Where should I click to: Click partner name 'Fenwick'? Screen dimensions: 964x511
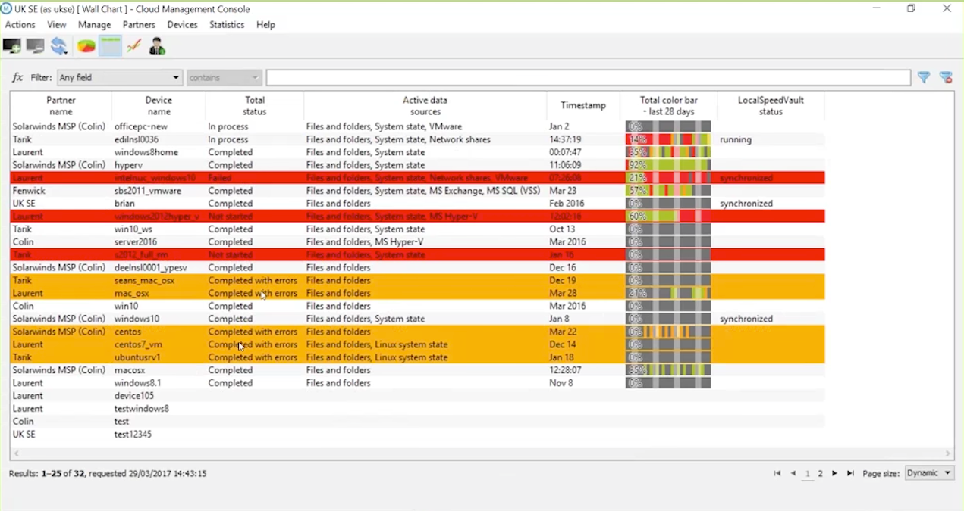[x=30, y=191]
